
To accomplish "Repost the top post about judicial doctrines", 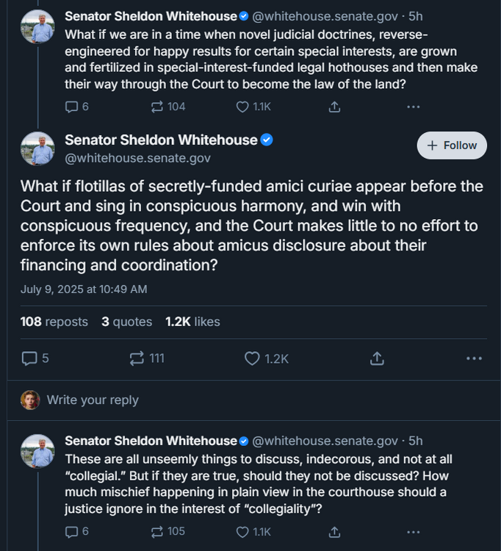I will (x=157, y=107).
